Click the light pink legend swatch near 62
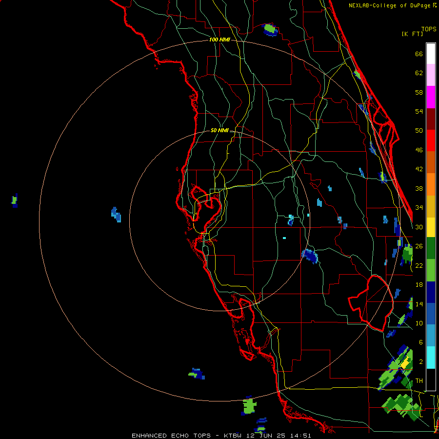 [x=431, y=75]
